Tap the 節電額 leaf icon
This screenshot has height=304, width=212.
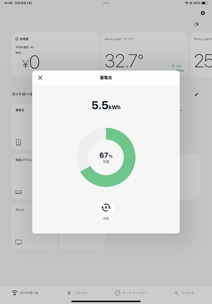coord(17,39)
